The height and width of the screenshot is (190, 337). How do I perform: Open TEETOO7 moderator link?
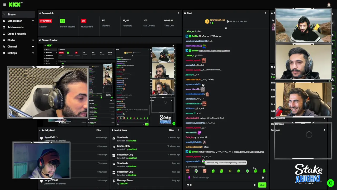point(123,184)
